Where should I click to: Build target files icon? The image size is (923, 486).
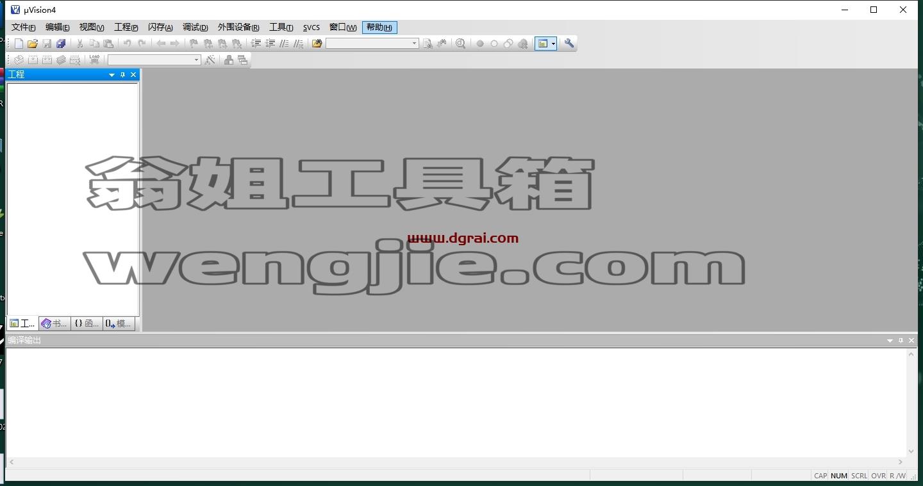(x=33, y=60)
